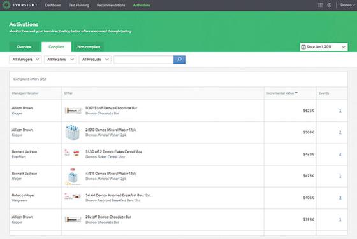Click Rebecca Hayes manager name

(x=23, y=195)
